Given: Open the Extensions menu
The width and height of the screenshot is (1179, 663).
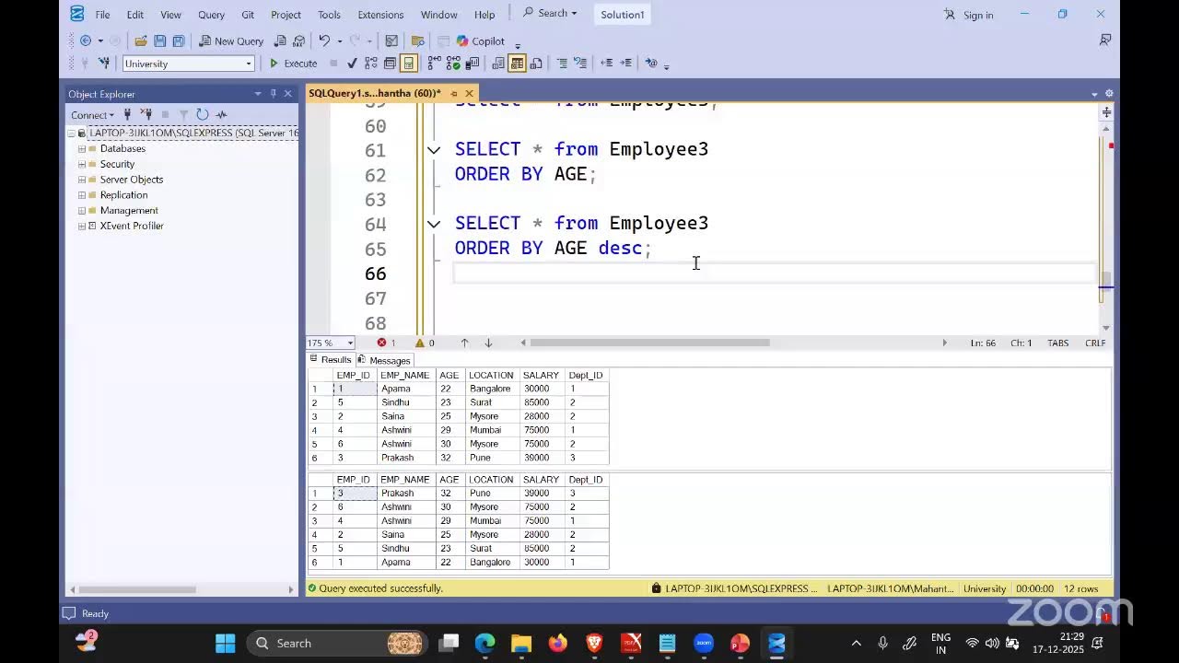Looking at the screenshot, I should [x=380, y=15].
